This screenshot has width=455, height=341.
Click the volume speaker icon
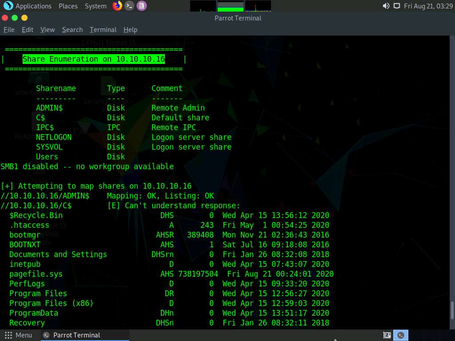[x=386, y=6]
